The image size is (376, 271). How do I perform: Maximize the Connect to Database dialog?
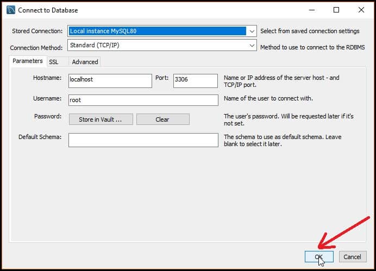(336, 10)
